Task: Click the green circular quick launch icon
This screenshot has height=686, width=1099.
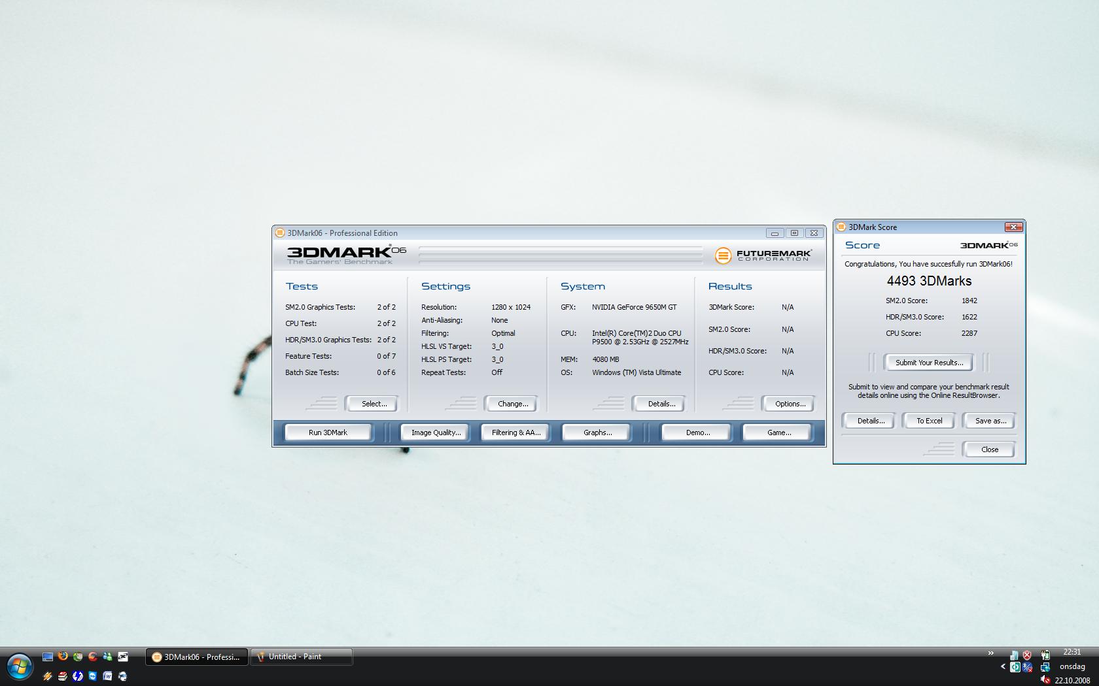Action: pyautogui.click(x=78, y=657)
